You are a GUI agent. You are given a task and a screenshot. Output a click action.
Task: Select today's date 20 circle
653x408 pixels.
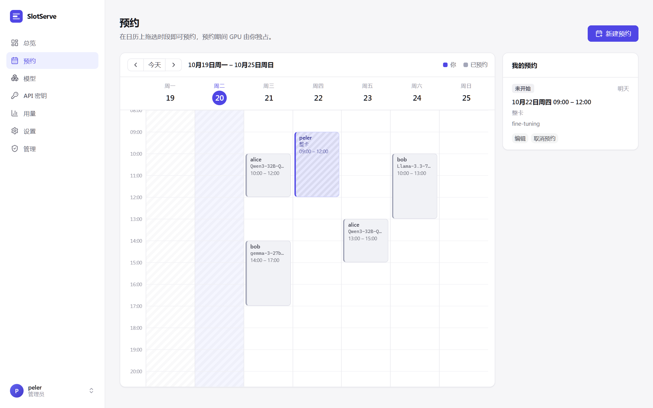pos(219,98)
